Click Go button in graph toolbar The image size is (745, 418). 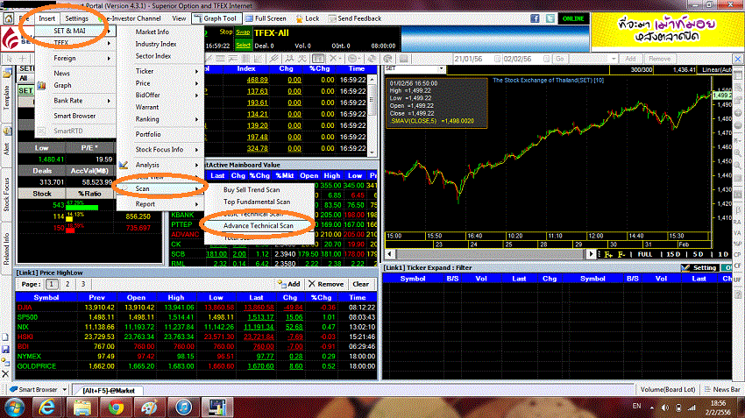[560, 59]
